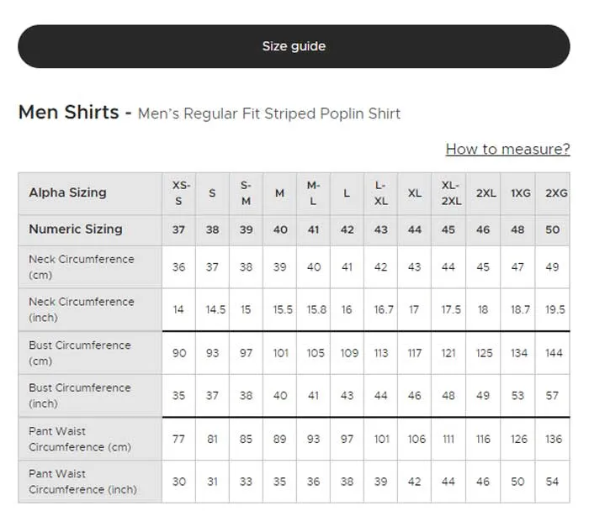Screen dimensions: 589x527
Task: Click the Size guide button
Action: [294, 46]
